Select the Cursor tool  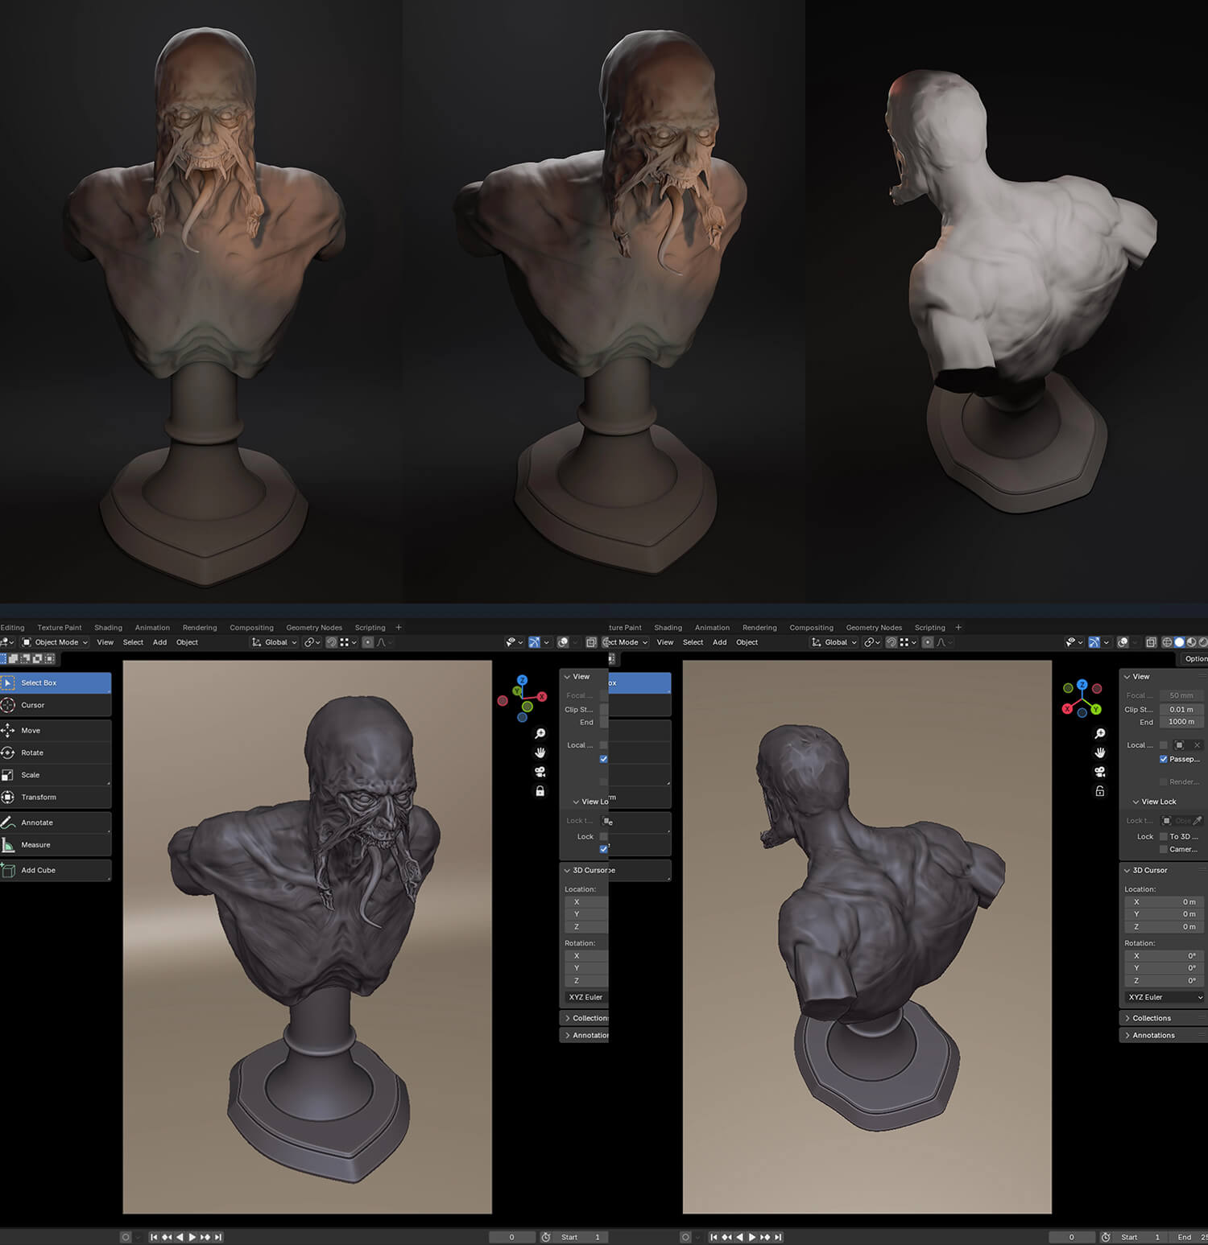click(x=32, y=705)
